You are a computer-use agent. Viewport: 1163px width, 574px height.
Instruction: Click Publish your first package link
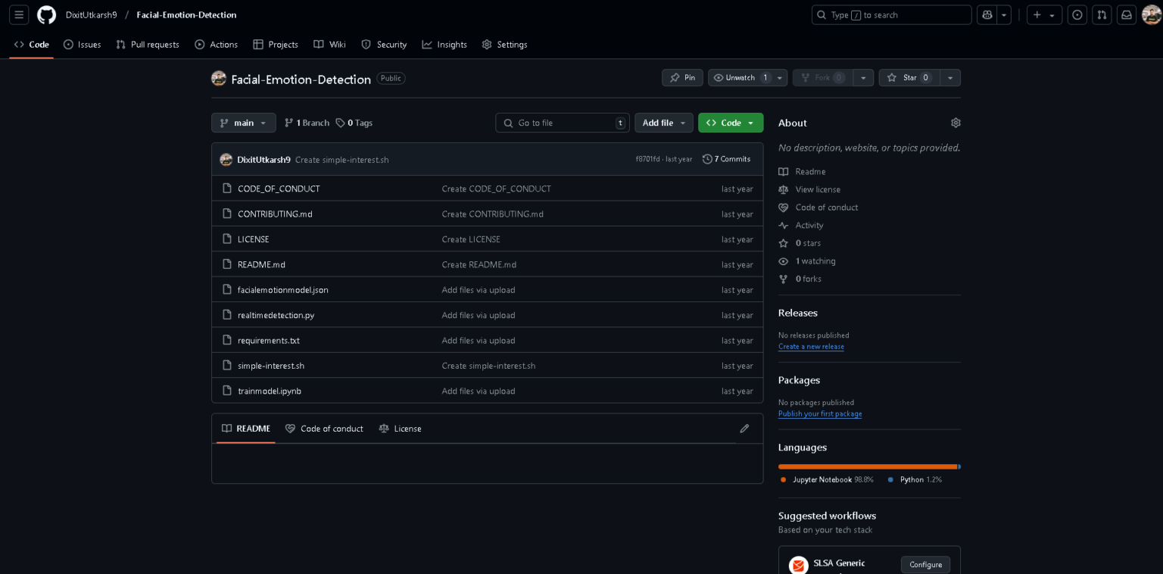820,414
